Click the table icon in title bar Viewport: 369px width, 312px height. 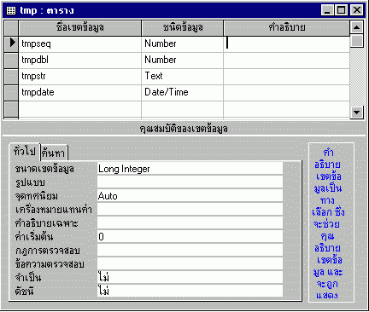click(11, 10)
